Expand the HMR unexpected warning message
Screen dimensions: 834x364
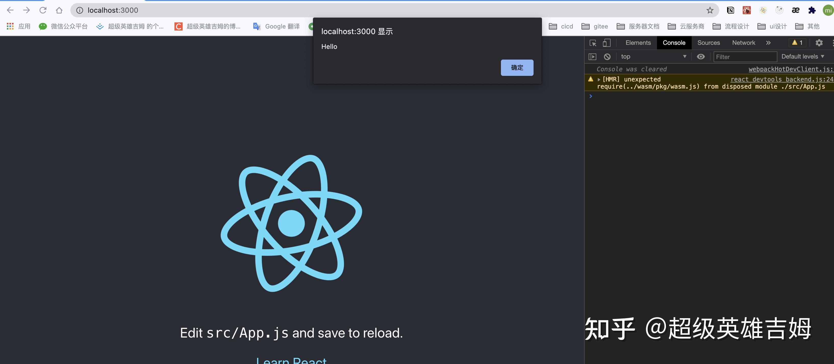tap(599, 79)
